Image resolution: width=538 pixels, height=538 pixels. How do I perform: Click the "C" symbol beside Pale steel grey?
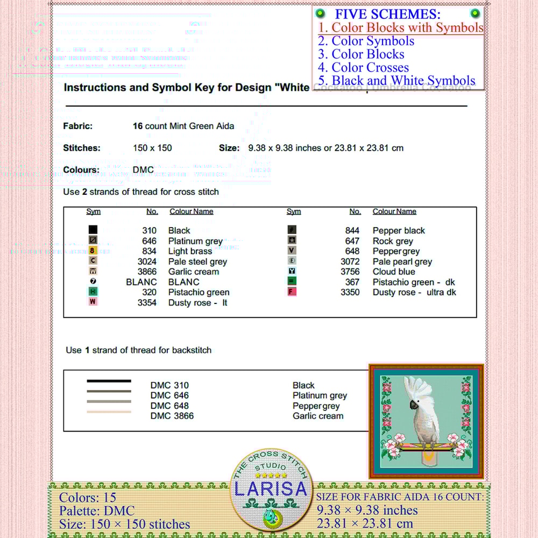coord(93,261)
